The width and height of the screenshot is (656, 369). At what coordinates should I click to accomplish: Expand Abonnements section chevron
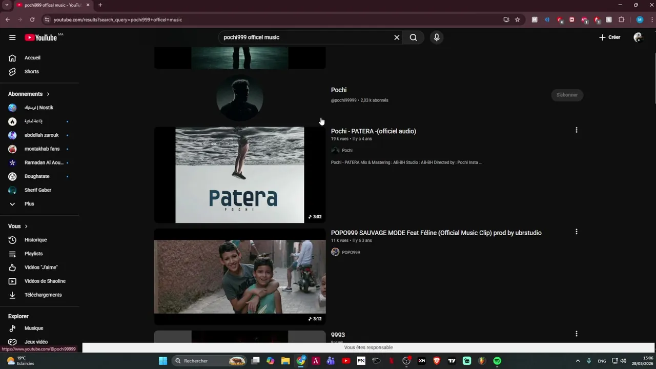point(48,94)
